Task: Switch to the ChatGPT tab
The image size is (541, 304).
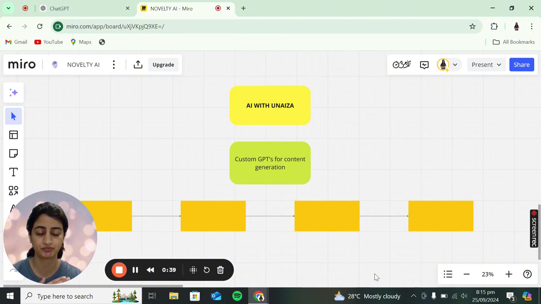Action: [x=85, y=8]
